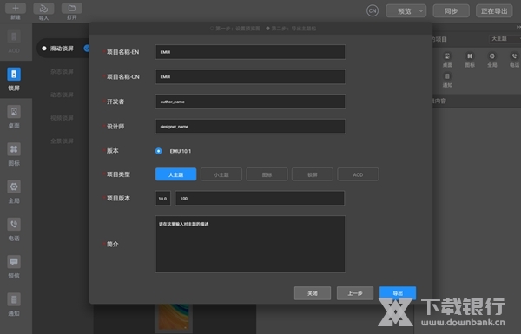Click the blue 导出 export button
The width and height of the screenshot is (521, 334).
coord(398,293)
